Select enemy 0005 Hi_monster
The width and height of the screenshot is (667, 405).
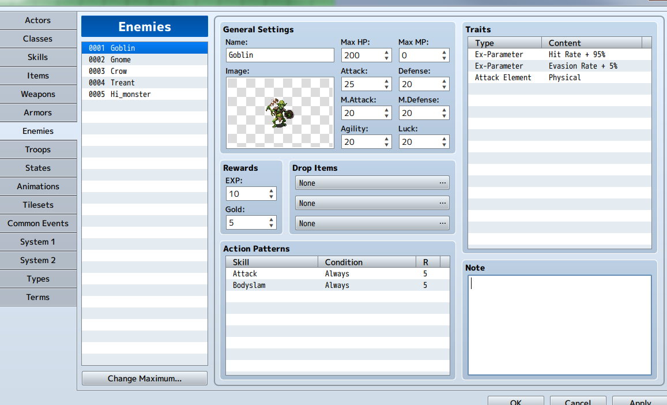point(144,94)
